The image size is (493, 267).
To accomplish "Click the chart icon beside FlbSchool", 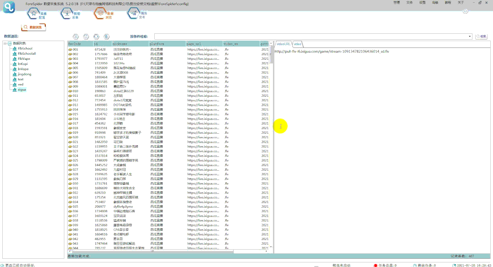I will pos(15,48).
